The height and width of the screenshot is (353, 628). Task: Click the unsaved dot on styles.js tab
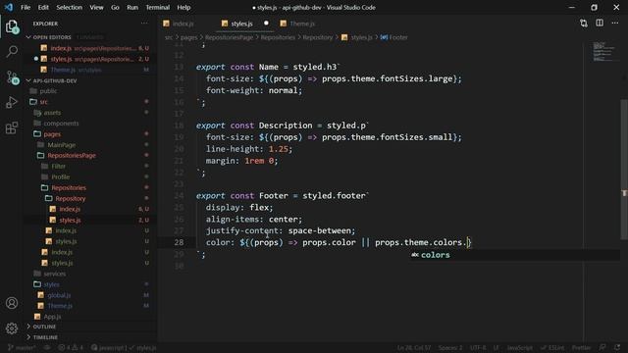tap(266, 24)
